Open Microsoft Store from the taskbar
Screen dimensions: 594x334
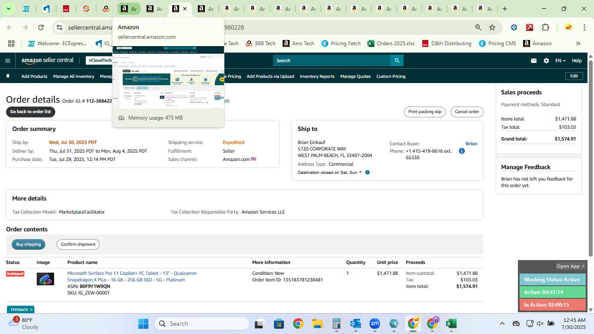[279, 324]
